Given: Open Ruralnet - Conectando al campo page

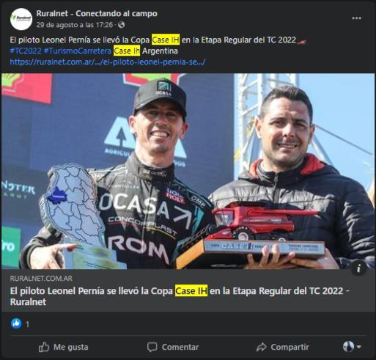Looking at the screenshot, I should click(97, 13).
